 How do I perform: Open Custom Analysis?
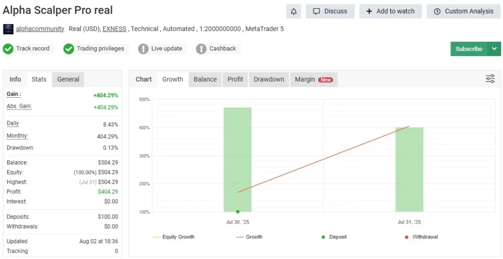464,12
